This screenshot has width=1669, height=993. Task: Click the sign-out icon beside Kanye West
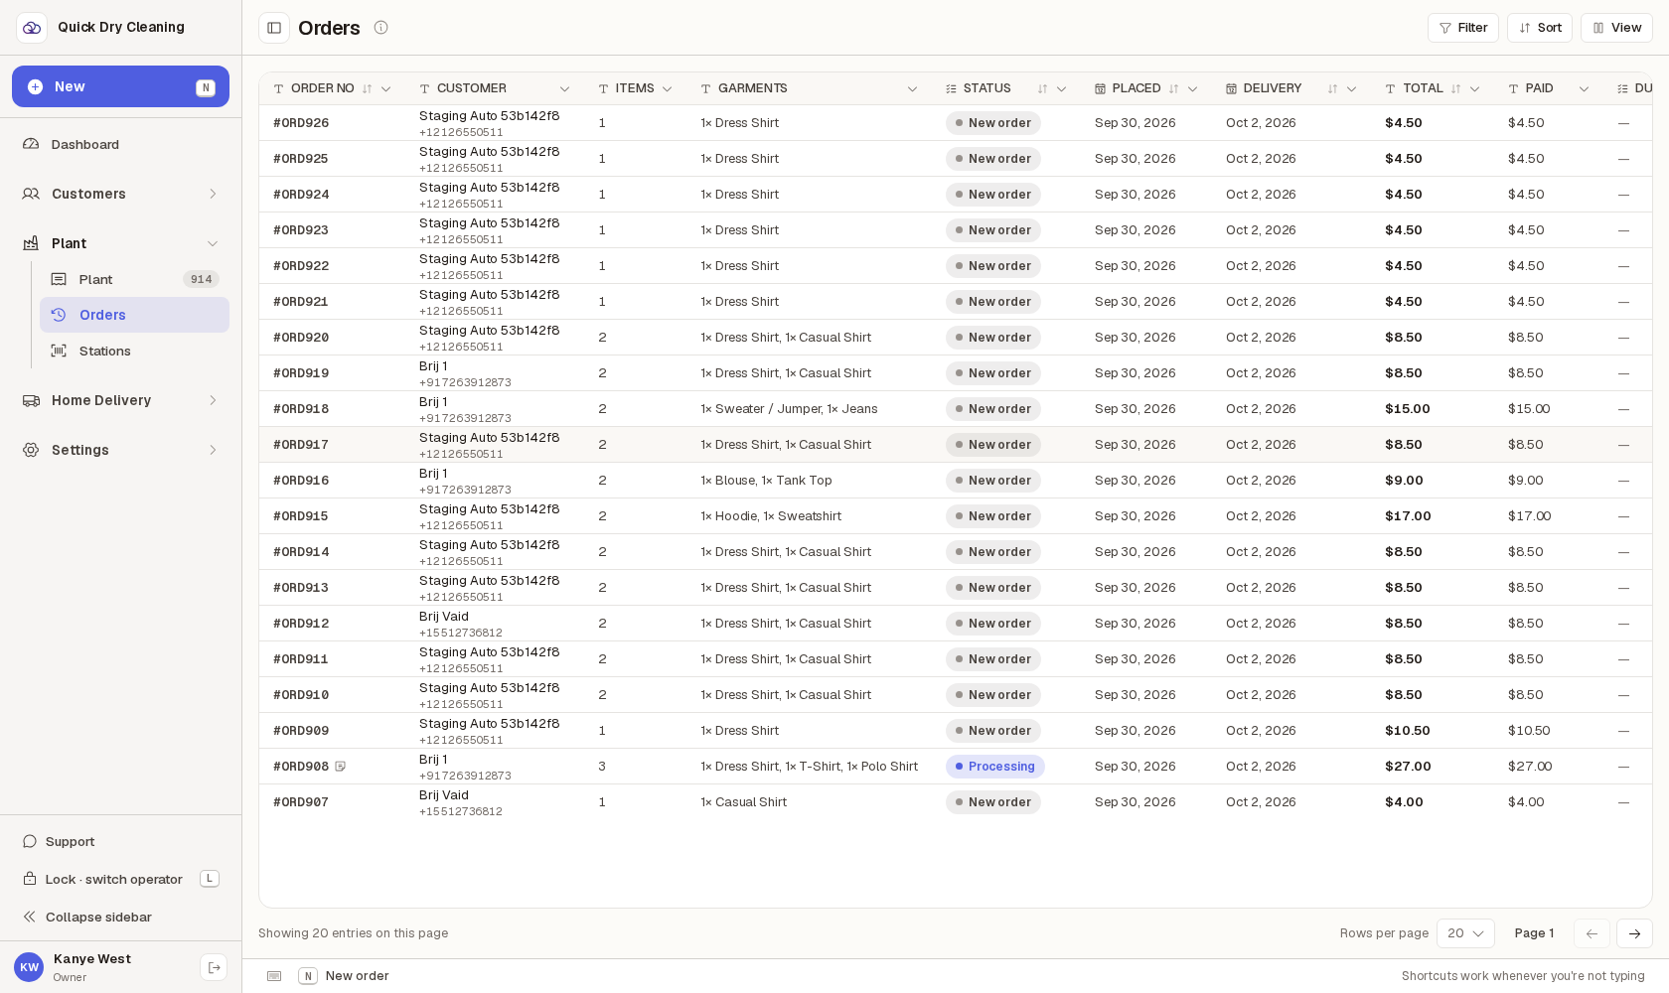[x=214, y=967]
